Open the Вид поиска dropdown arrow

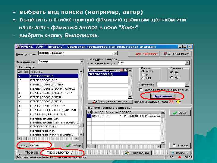82,61
